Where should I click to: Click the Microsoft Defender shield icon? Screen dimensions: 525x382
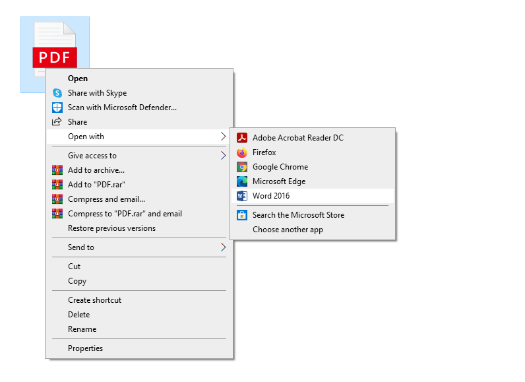57,108
